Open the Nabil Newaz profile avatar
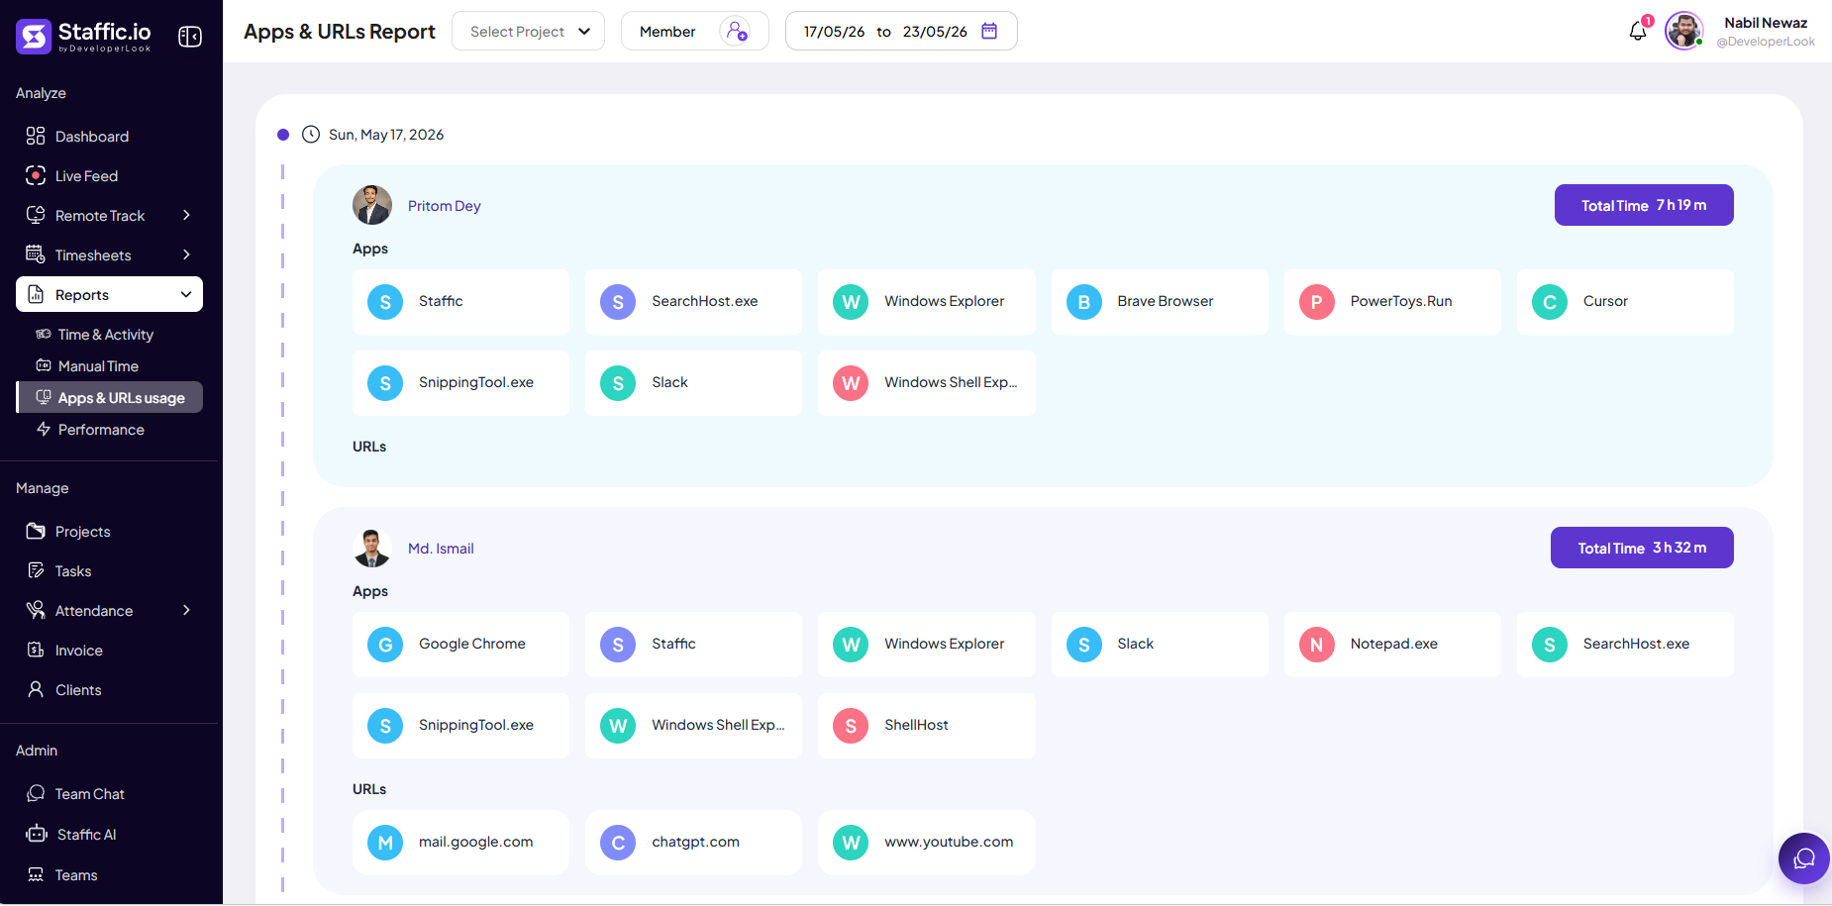Screen dimensions: 1832x906 [1683, 31]
